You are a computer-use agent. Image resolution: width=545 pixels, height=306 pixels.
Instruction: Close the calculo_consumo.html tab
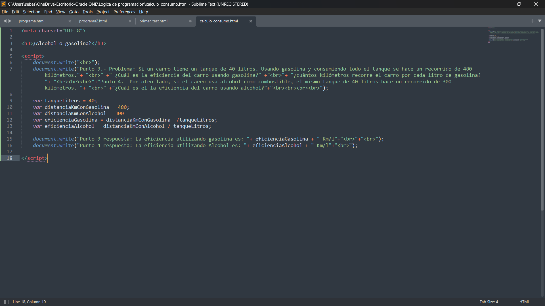(x=251, y=21)
